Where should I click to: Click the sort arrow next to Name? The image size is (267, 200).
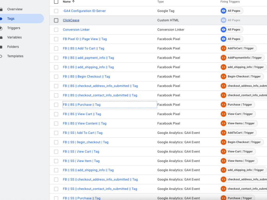(x=73, y=2)
